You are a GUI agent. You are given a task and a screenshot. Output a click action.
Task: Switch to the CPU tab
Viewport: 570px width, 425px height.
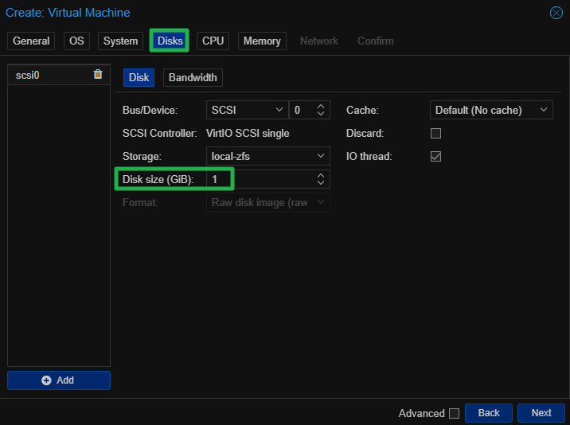[213, 41]
